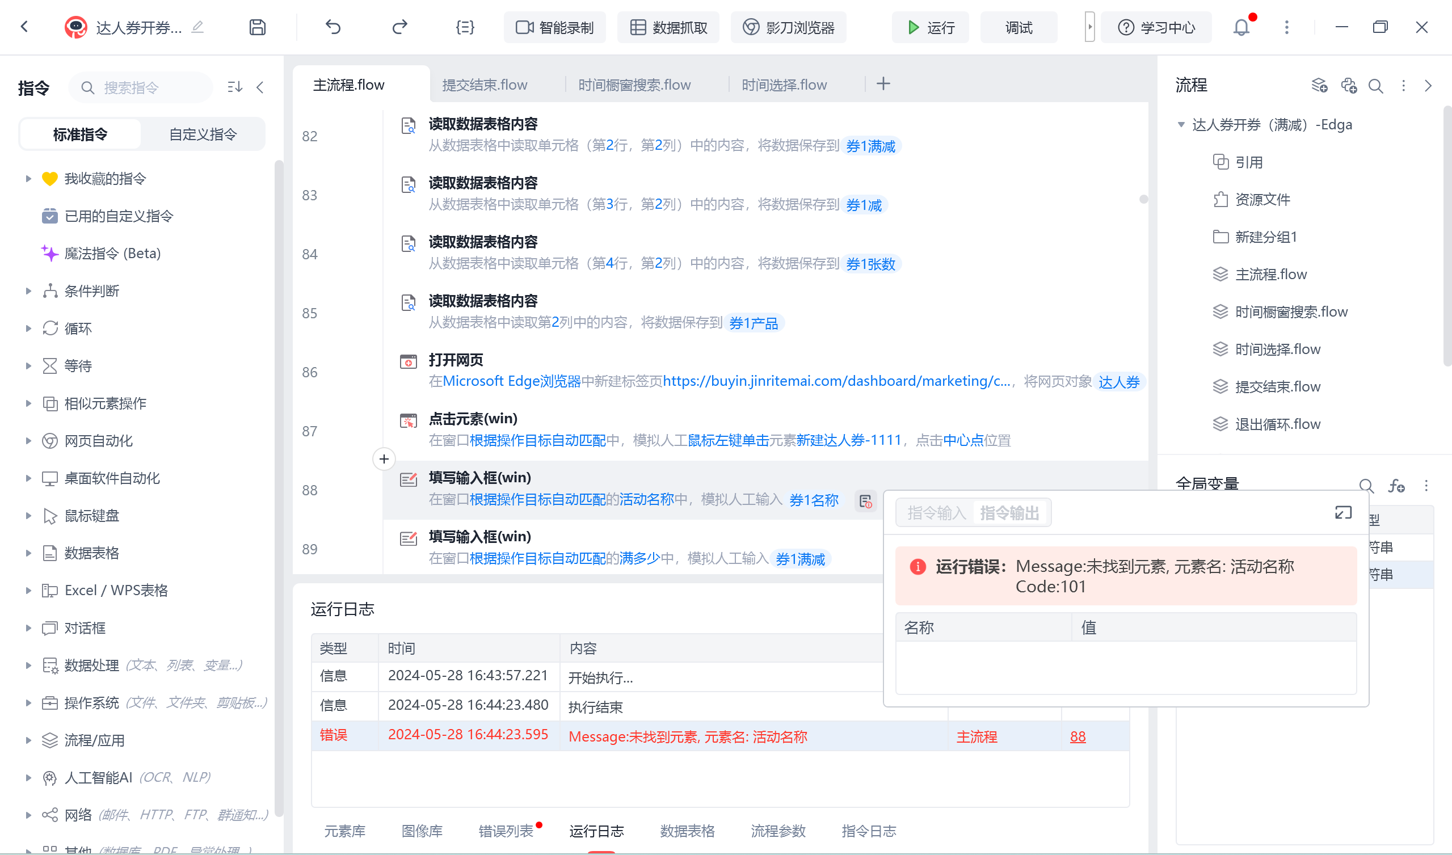This screenshot has height=855, width=1452.
Task: Click search icon in 流程 panel header
Action: pyautogui.click(x=1375, y=86)
